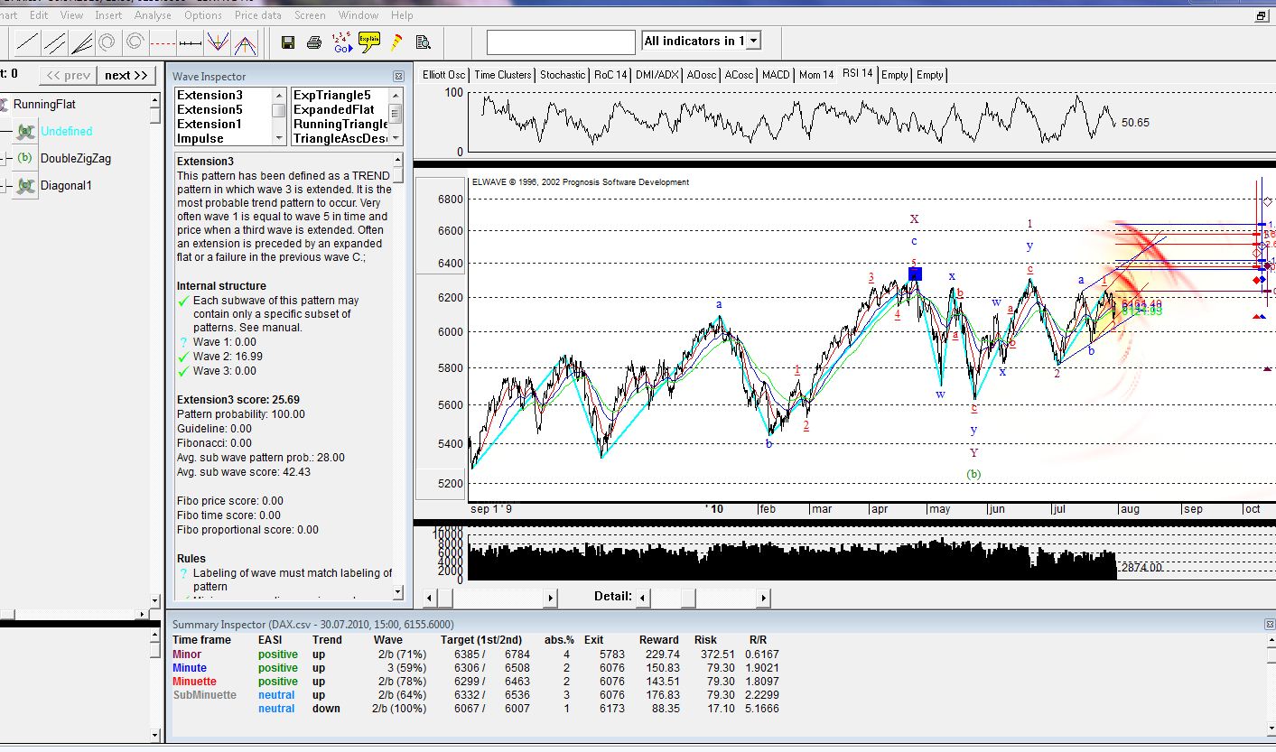Screen dimensions: 1276x752
Task: Open the Price data menu
Action: pyautogui.click(x=257, y=15)
